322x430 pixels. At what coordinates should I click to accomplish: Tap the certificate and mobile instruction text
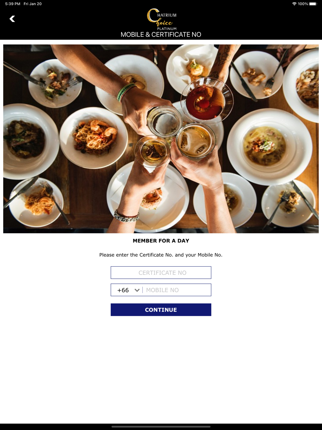[x=161, y=255]
